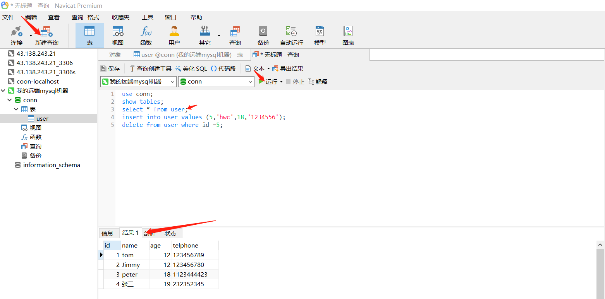Open the Tools (工具) menu
The image size is (605, 299).
point(148,17)
